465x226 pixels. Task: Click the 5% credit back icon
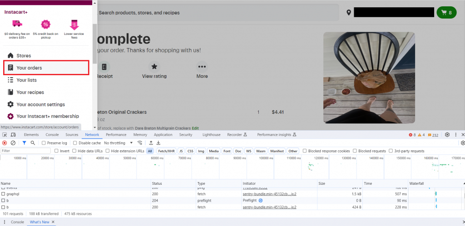coord(46,24)
